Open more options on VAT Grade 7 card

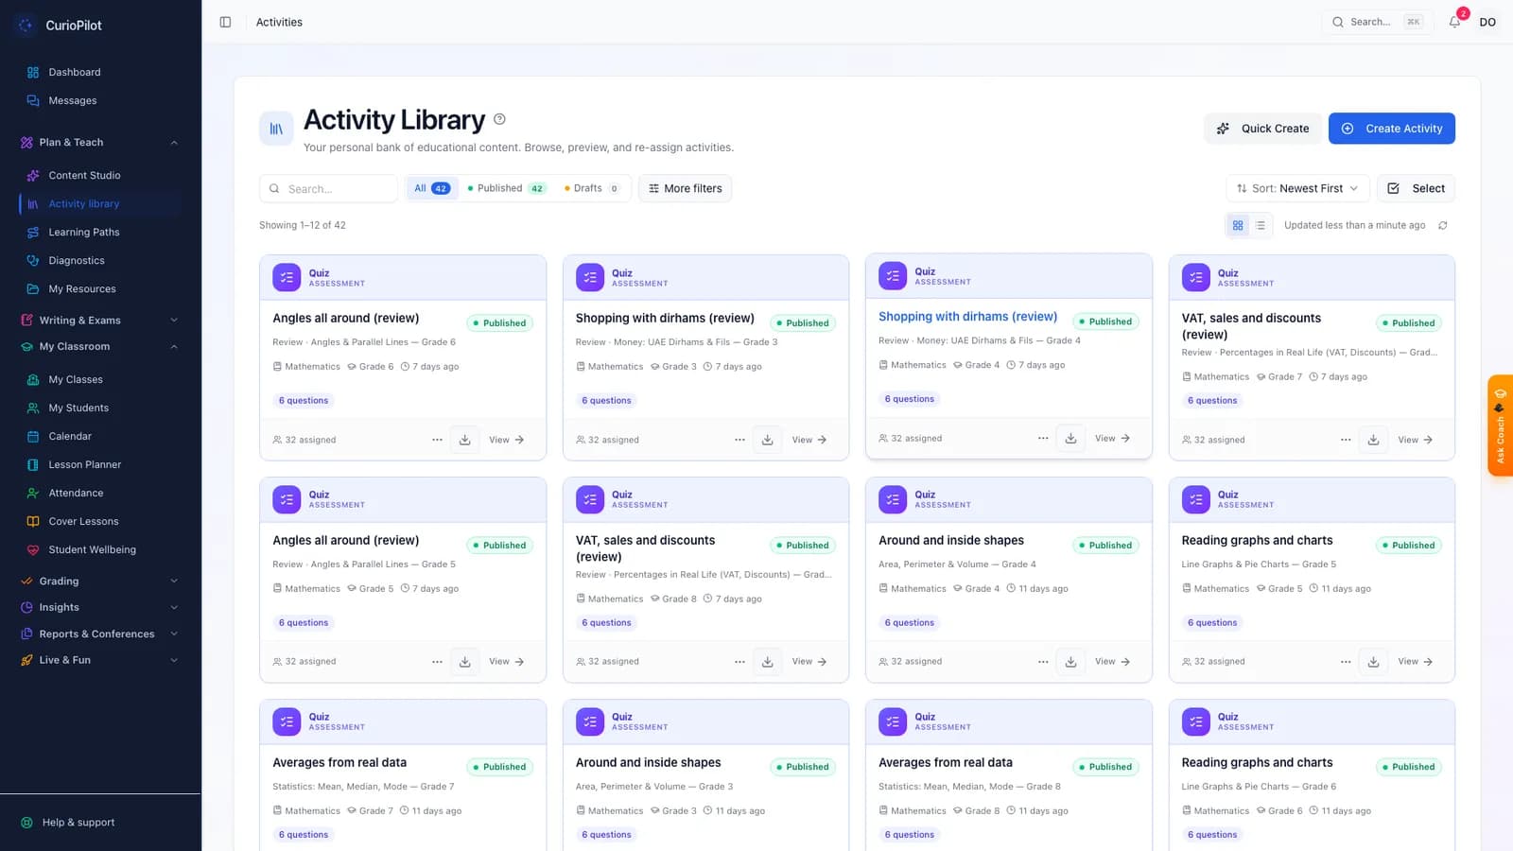[1346, 440]
